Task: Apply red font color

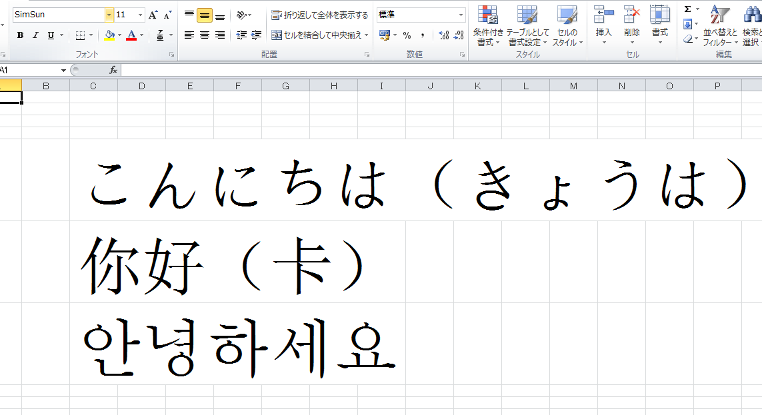Action: [x=131, y=35]
